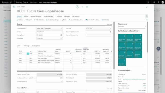The image size is (165, 93).
Task: Click Less options
Action: click(x=76, y=16)
